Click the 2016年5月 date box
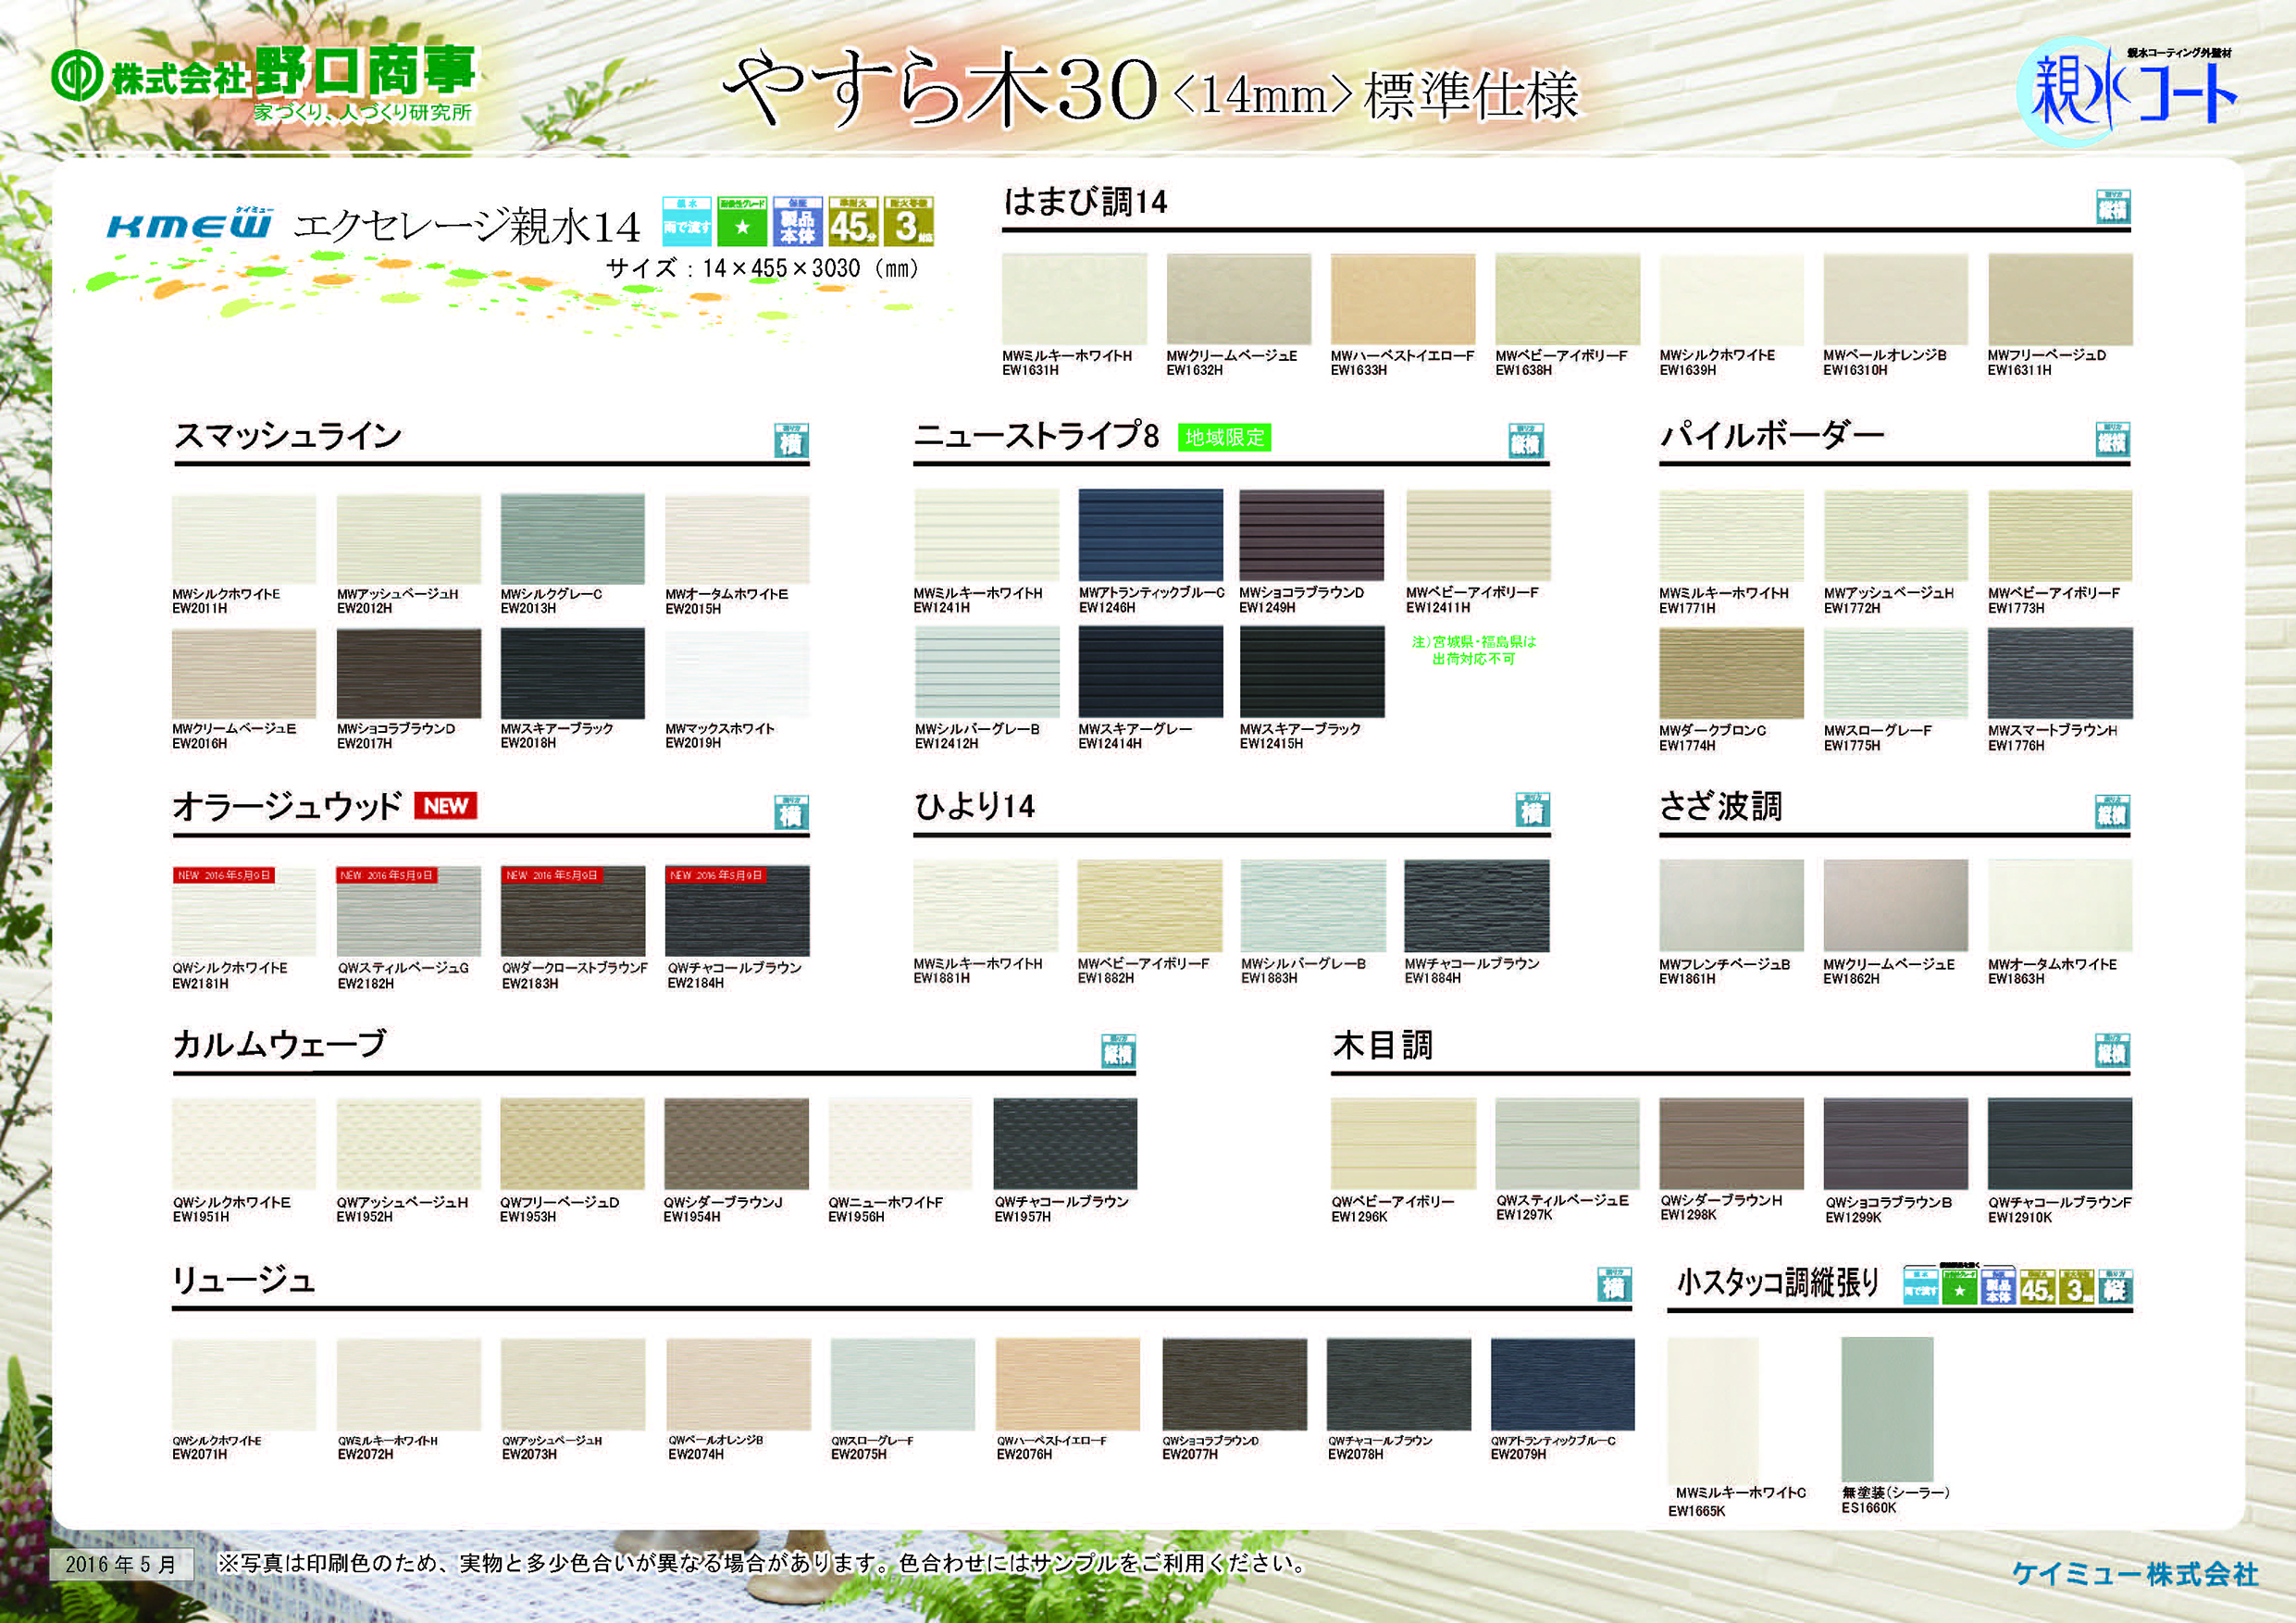The height and width of the screenshot is (1623, 2296). (121, 1565)
